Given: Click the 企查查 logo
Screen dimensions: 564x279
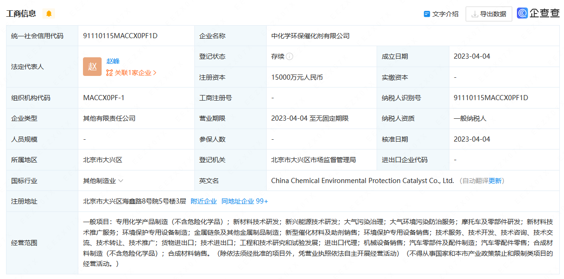Looking at the screenshot, I should 538,13.
